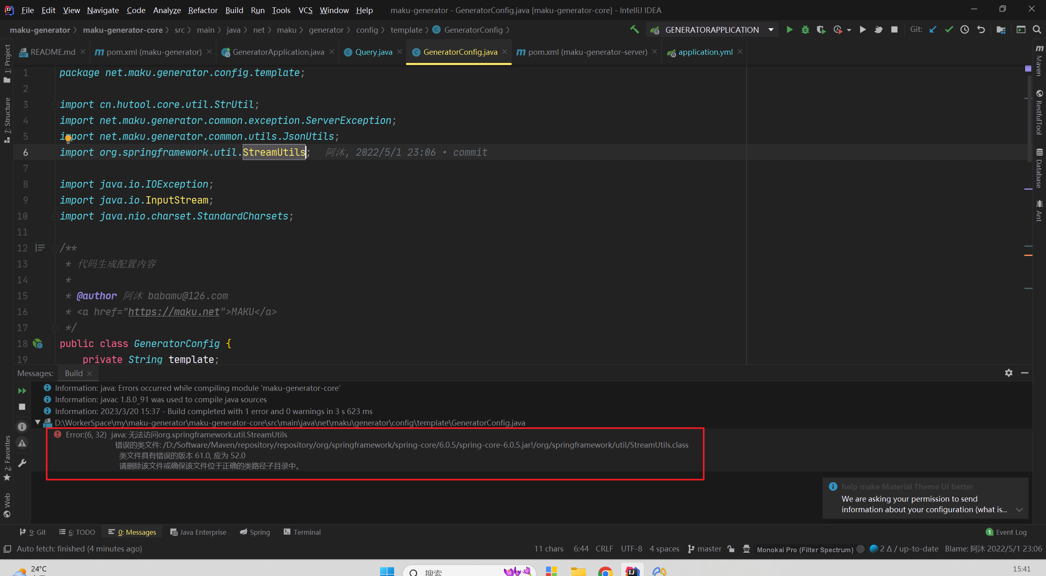This screenshot has width=1046, height=576.
Task: Open wrench settings in Messages panel
Action: coord(22,463)
